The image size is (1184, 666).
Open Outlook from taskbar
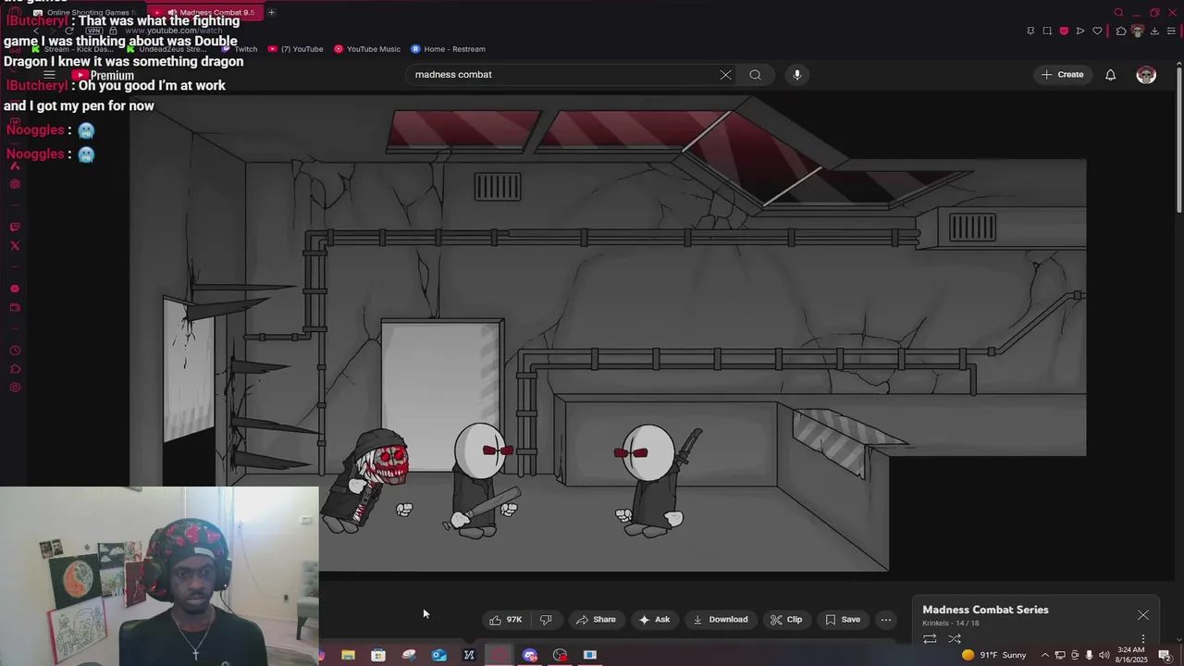(439, 655)
